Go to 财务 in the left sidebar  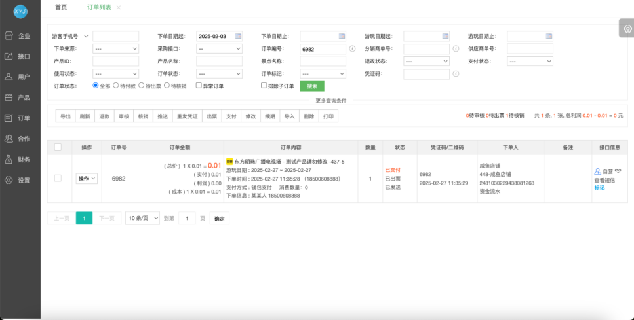[x=20, y=159]
